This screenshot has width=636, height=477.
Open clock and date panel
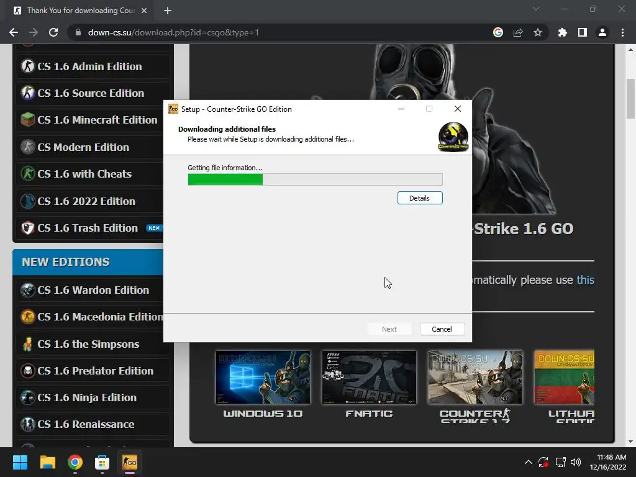click(608, 462)
